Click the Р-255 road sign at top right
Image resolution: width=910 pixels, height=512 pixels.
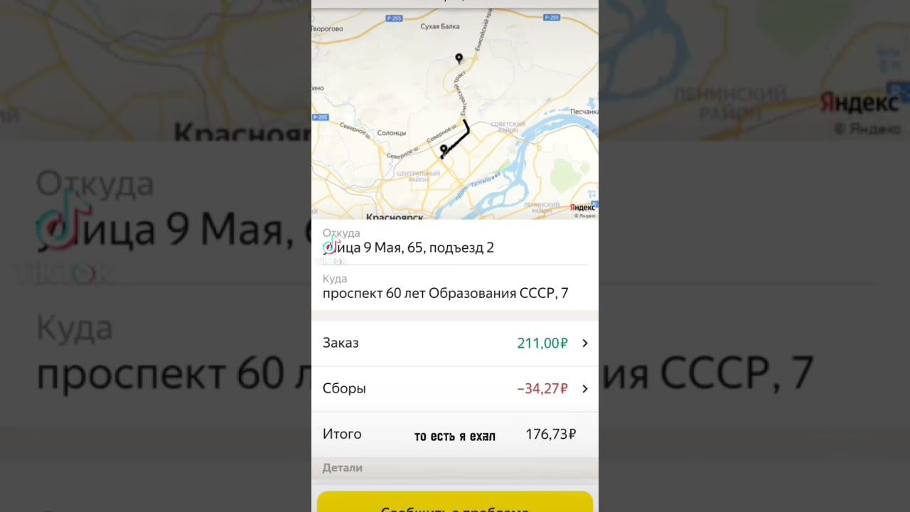[x=552, y=18]
